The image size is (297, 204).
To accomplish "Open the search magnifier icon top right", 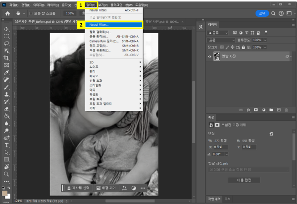I will pos(273,13).
